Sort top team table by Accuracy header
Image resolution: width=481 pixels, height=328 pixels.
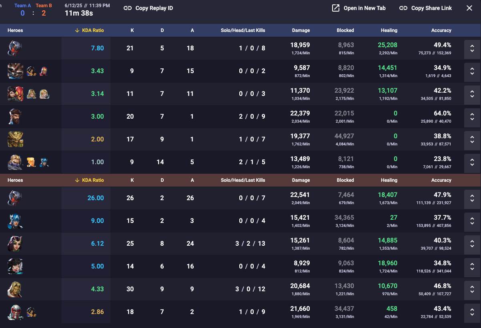[x=441, y=30]
